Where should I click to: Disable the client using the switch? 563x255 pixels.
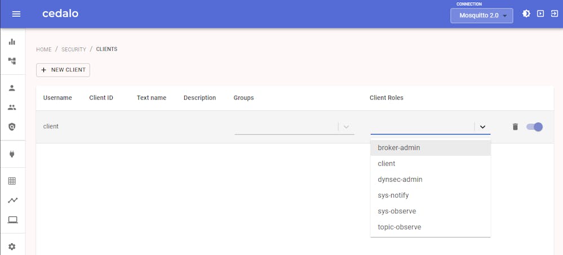point(535,127)
